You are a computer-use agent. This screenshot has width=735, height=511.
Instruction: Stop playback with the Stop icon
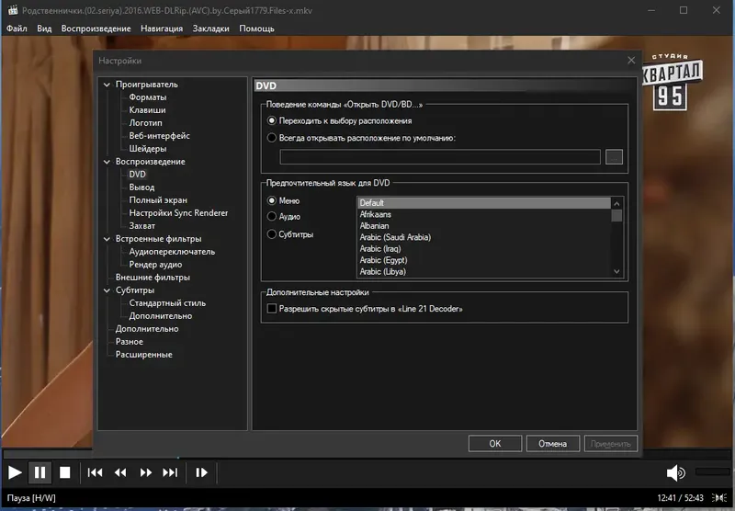65,472
